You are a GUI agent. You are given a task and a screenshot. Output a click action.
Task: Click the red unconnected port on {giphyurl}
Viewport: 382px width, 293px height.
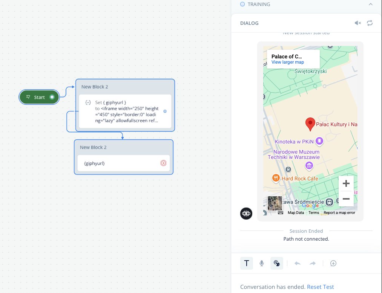pos(163,163)
